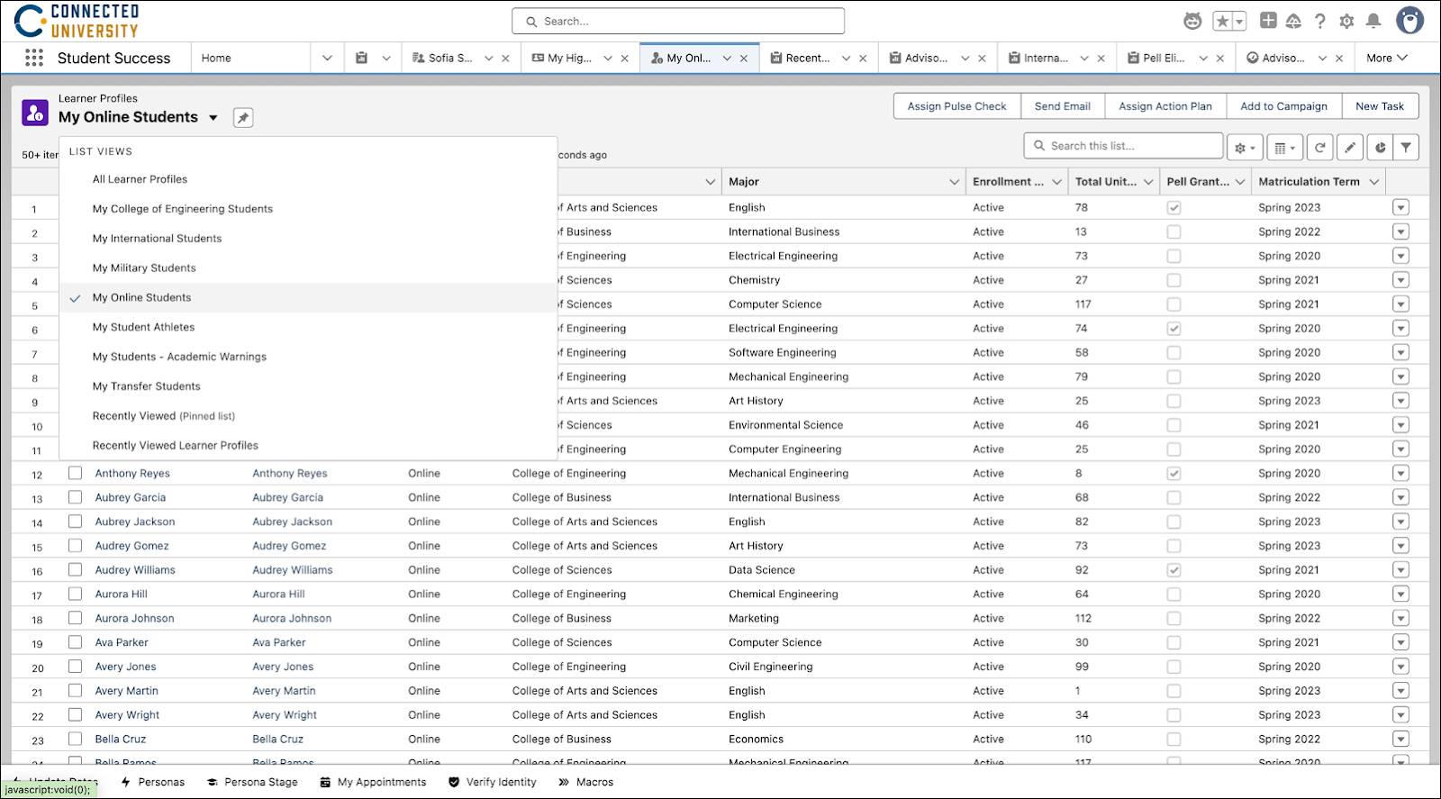Viewport: 1441px width, 799px height.
Task: Open the list view picker dropdown arrow
Action: [213, 118]
